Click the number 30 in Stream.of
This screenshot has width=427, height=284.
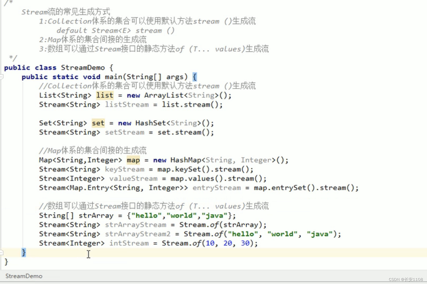(x=245, y=243)
